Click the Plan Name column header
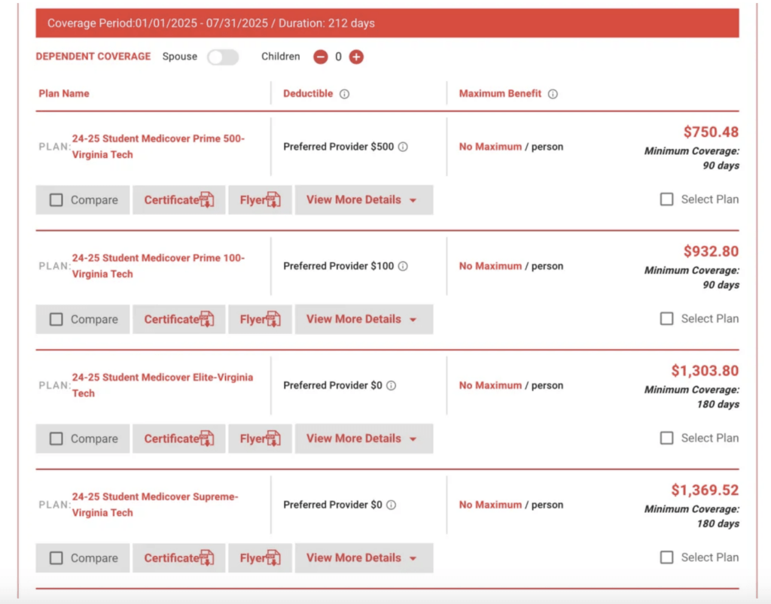Image resolution: width=771 pixels, height=604 pixels. [x=64, y=93]
